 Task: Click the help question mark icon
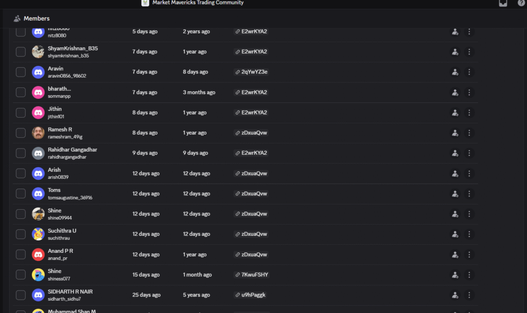(521, 3)
